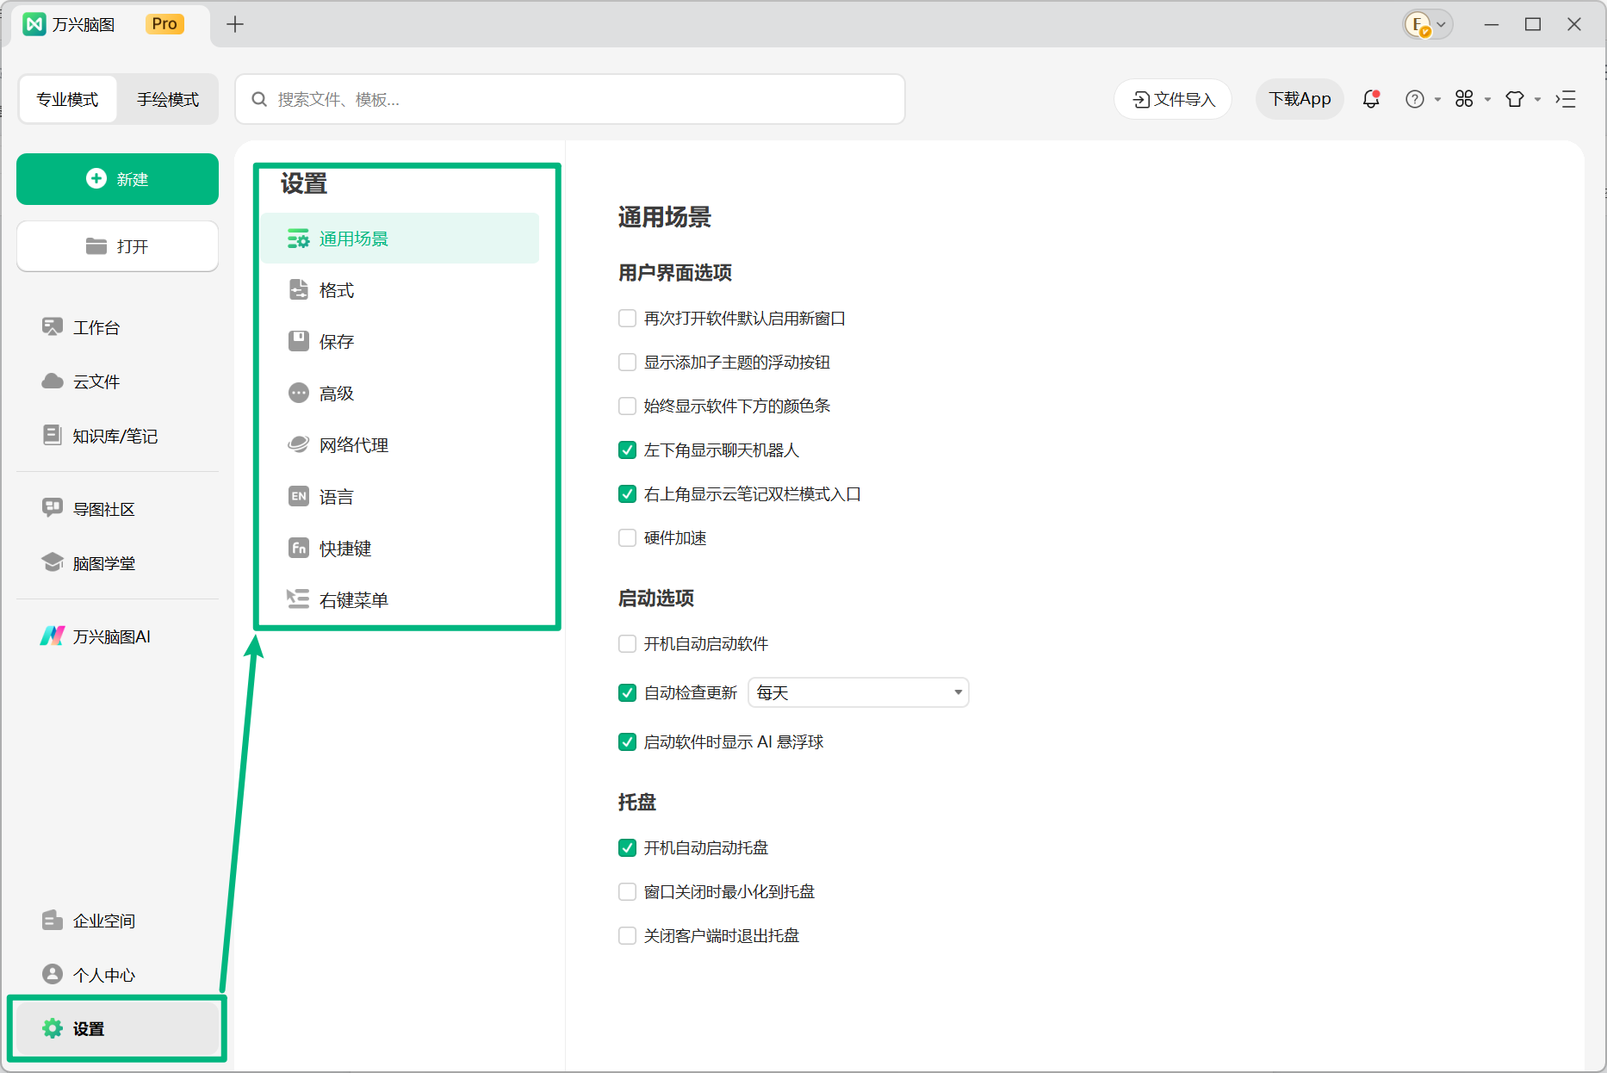Screen dimensions: 1607x1073
Task: Click the 设置 gear icon
Action: pos(53,1028)
